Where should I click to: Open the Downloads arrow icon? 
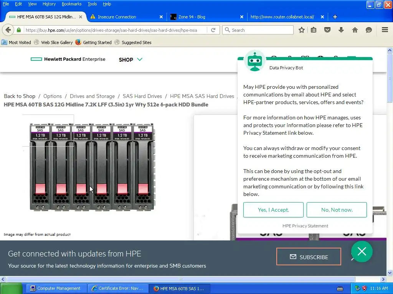pos(341,30)
